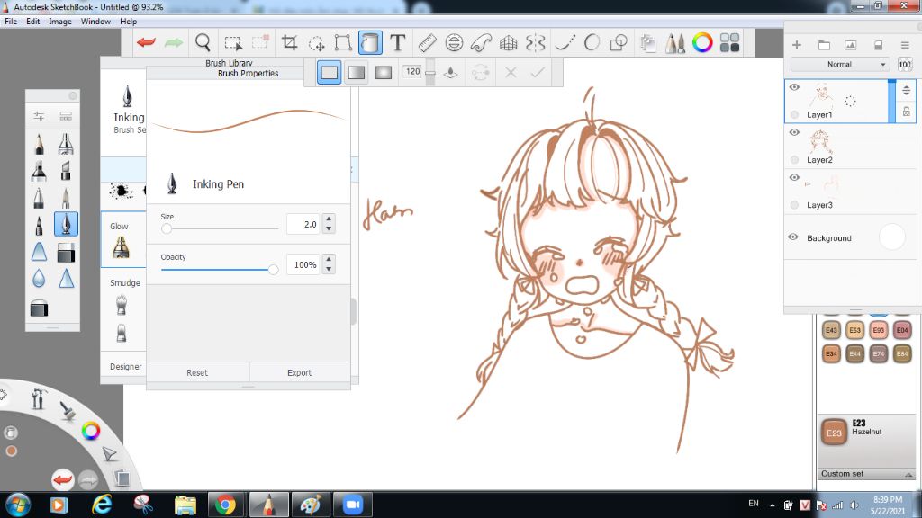922x518 pixels.
Task: Toggle Sample All Layers fill option
Action: [x=450, y=72]
